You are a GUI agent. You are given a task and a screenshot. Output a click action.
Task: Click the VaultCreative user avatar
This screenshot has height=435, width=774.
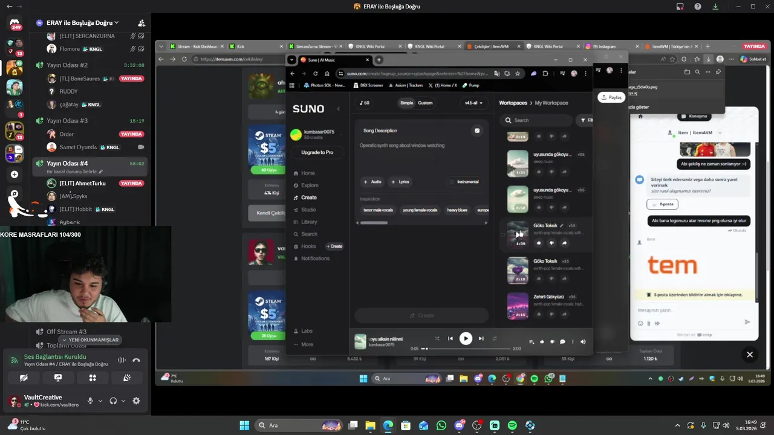pos(15,401)
